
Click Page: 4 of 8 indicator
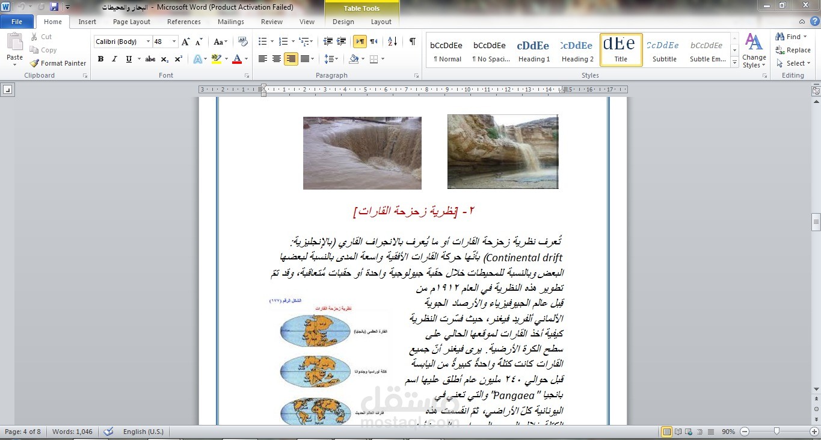coord(23,432)
